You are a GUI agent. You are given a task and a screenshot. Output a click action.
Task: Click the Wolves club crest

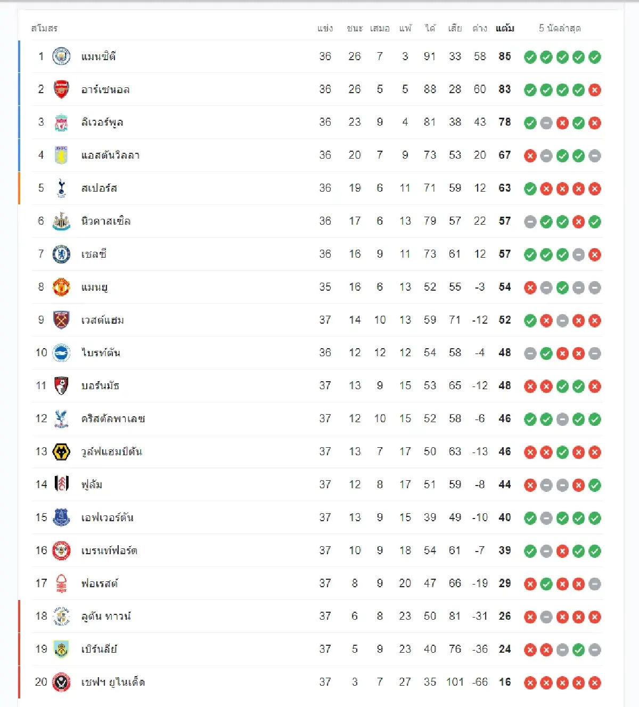[61, 452]
